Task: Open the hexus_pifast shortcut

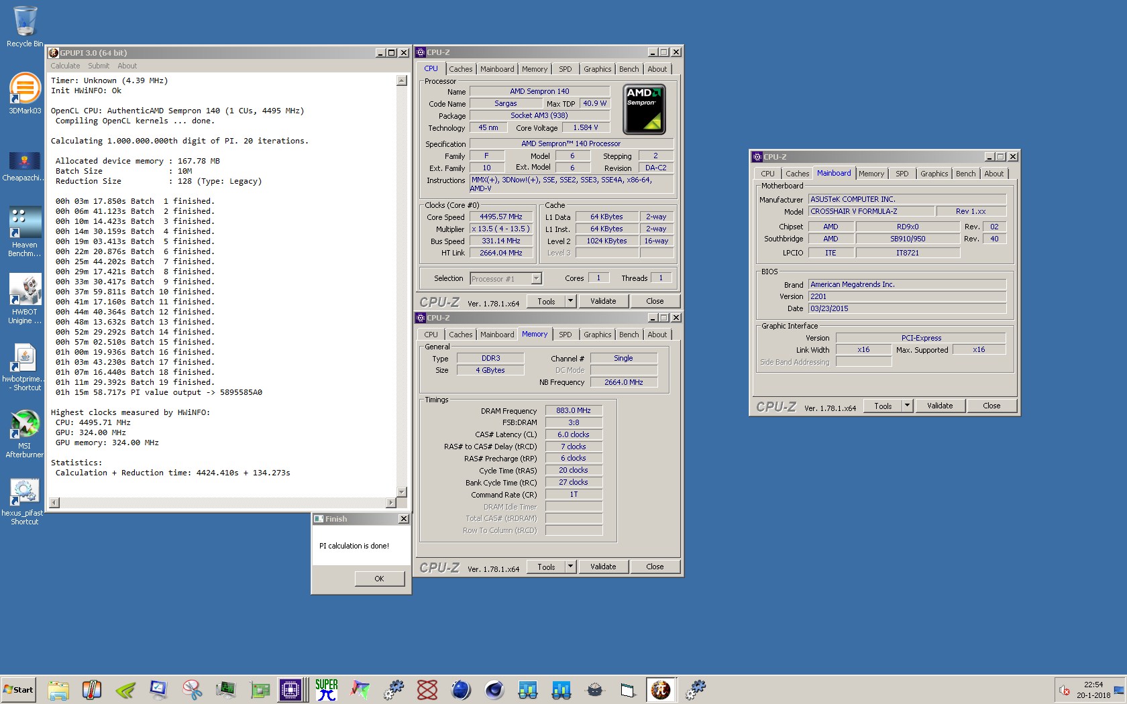Action: click(x=24, y=500)
